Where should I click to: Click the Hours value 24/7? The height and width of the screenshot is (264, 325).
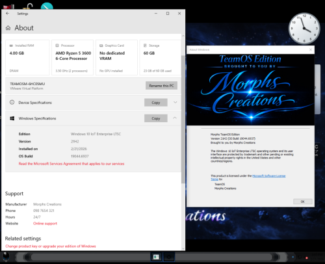pos(37,217)
